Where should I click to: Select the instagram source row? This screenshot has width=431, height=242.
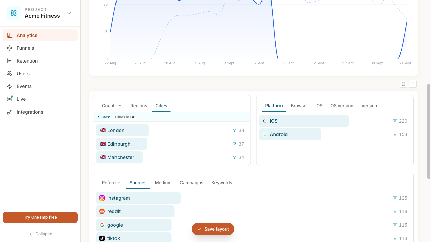[253, 198]
